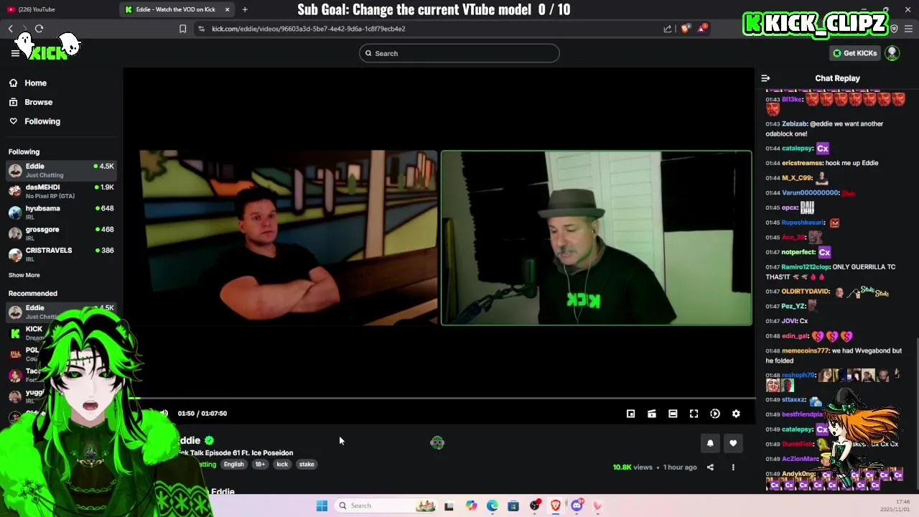This screenshot has height=517, width=919.
Task: Open player settings gear
Action: tap(736, 414)
